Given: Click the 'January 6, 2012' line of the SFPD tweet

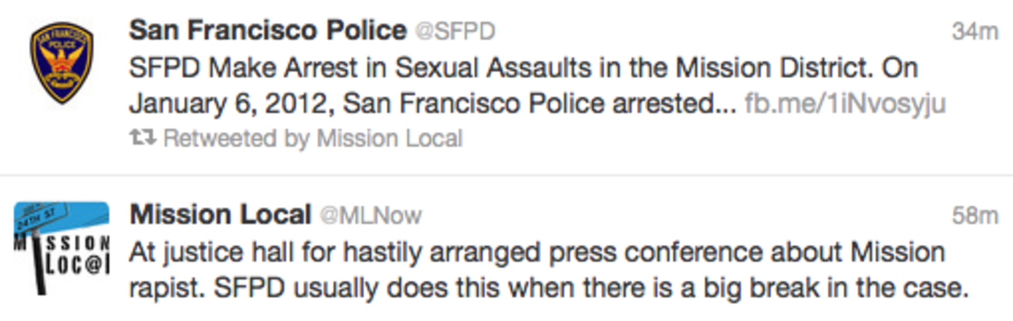Looking at the screenshot, I should click(x=537, y=103).
